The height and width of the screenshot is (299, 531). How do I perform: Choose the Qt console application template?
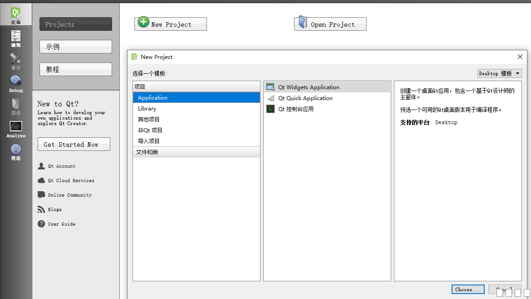(x=295, y=109)
